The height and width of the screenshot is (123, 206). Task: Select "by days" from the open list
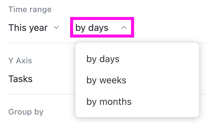tap(103, 59)
